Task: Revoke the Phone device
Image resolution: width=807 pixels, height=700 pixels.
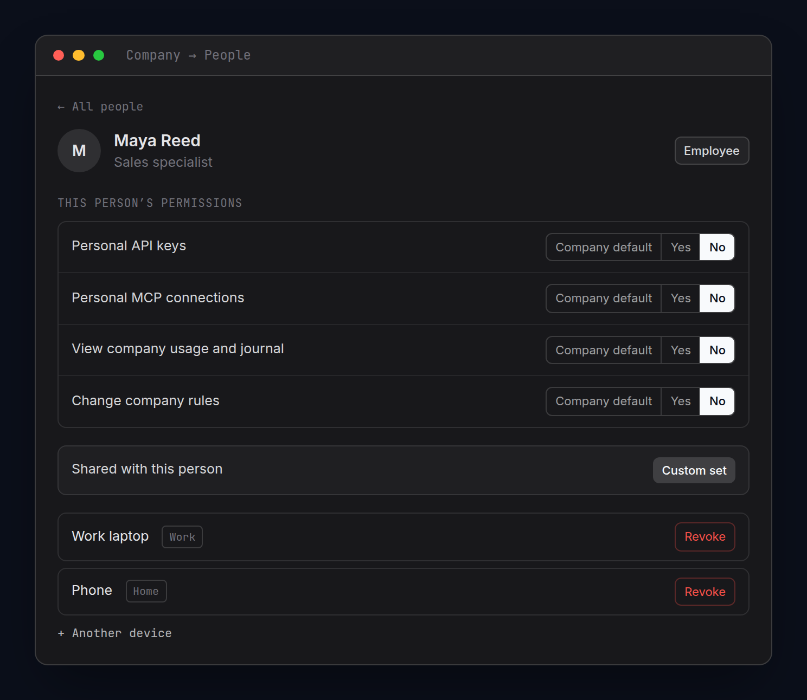Action: [x=705, y=592]
